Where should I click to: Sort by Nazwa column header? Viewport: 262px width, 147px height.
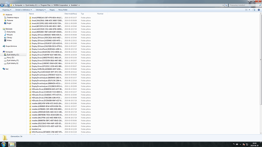tap(32, 14)
